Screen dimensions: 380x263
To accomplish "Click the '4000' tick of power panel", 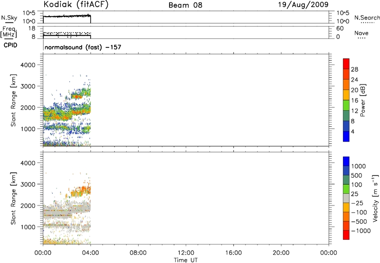I will point(28,65).
